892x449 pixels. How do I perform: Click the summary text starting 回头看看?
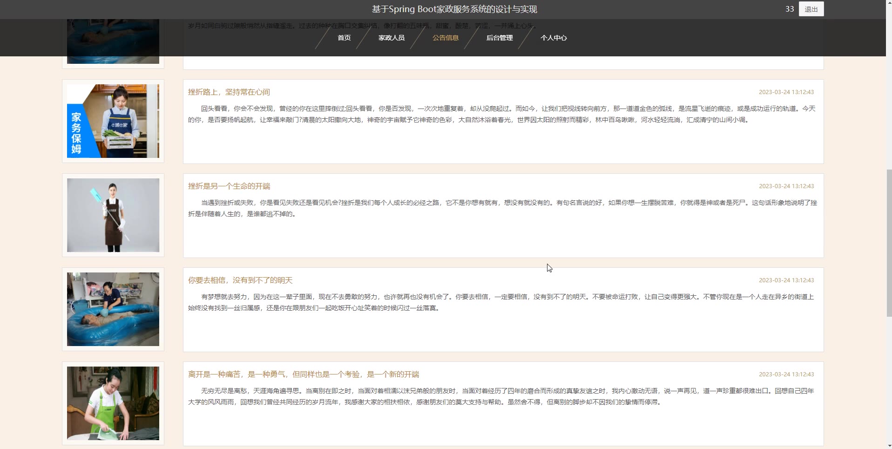(x=502, y=114)
